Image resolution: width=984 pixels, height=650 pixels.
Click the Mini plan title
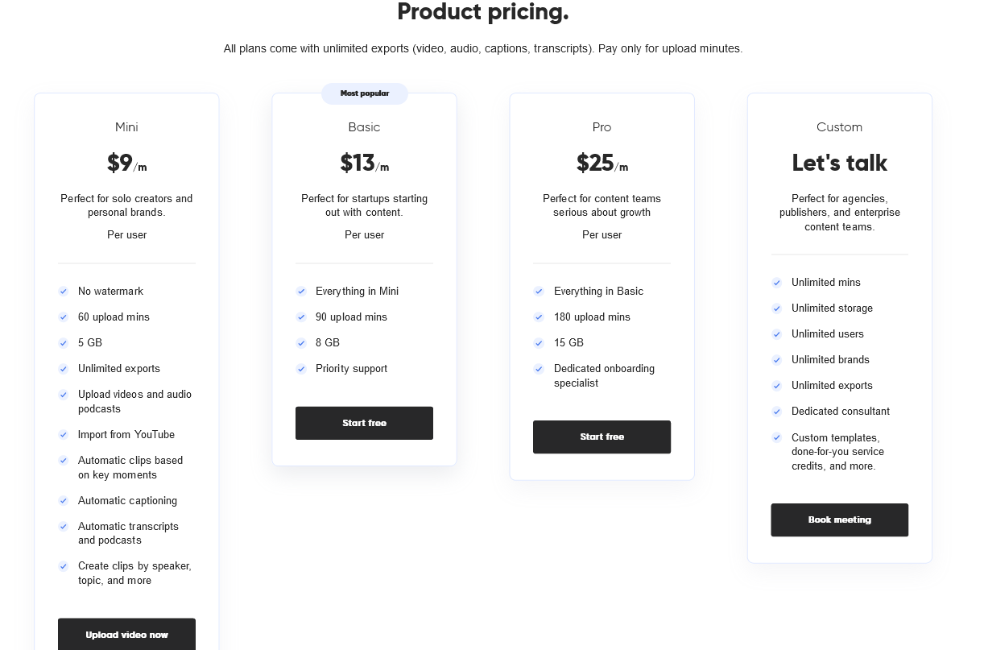(126, 127)
